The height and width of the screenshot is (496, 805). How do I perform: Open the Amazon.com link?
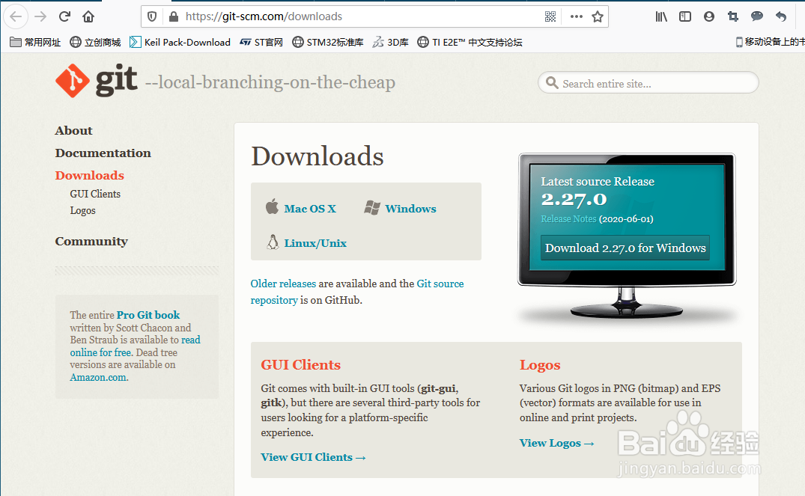[98, 378]
